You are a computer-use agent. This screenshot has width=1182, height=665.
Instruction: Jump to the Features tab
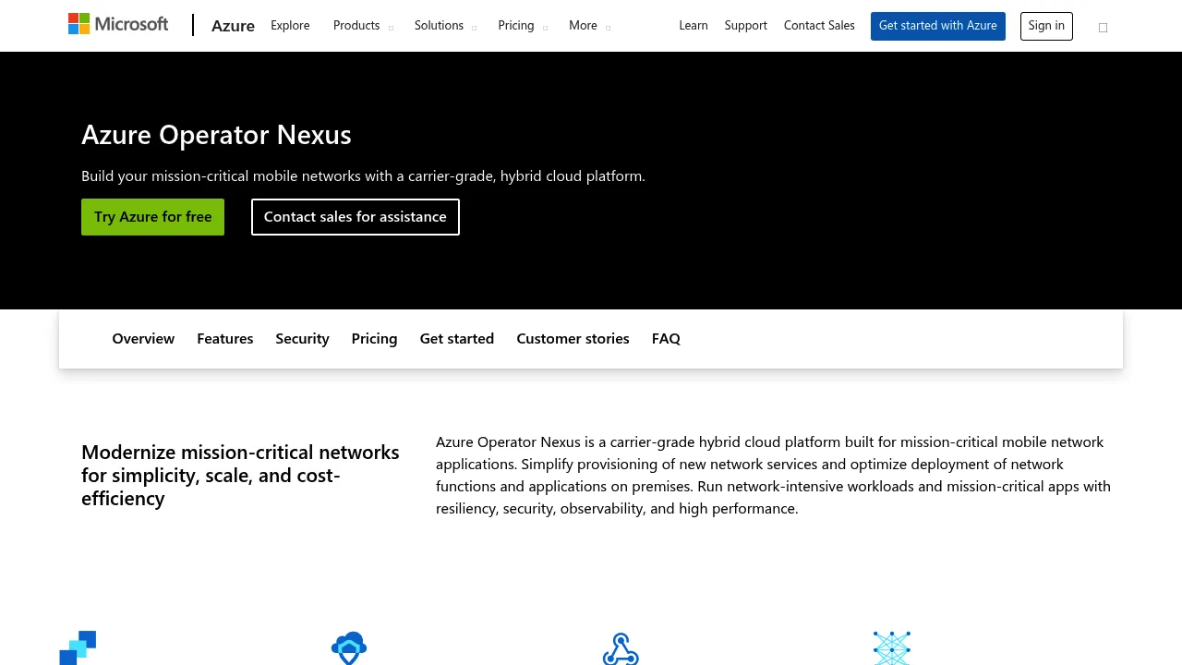[225, 339]
